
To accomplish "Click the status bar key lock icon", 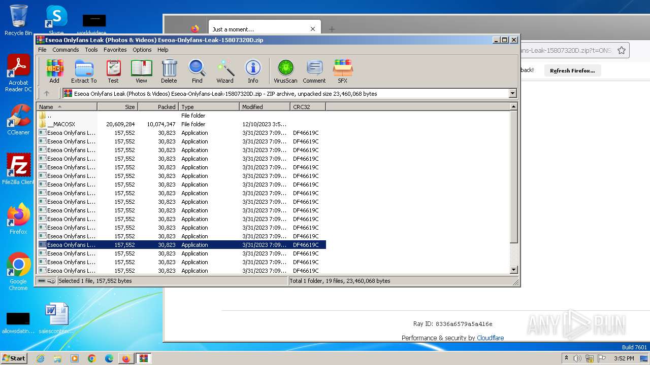I will [51, 281].
